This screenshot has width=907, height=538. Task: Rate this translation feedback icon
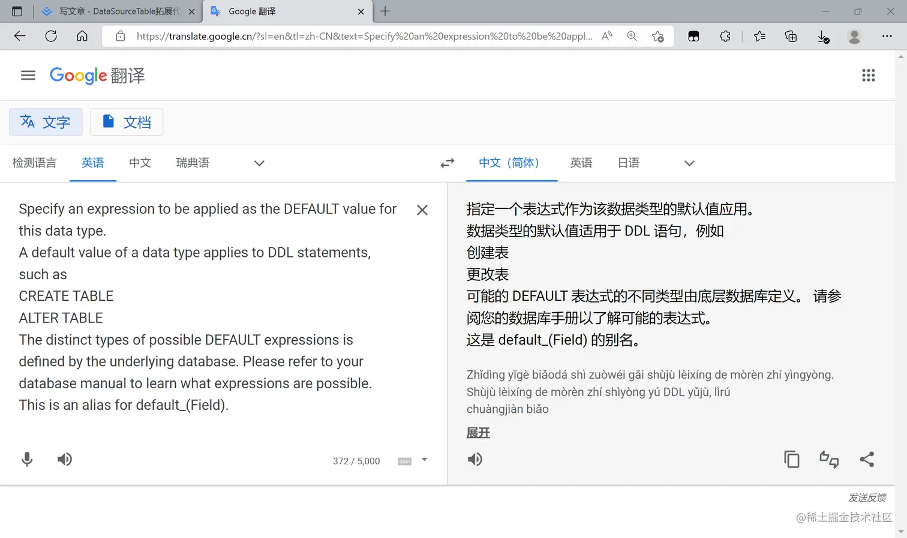pyautogui.click(x=829, y=460)
